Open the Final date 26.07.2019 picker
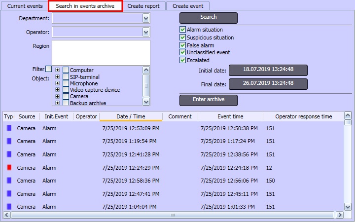355x222 pixels. coord(268,84)
